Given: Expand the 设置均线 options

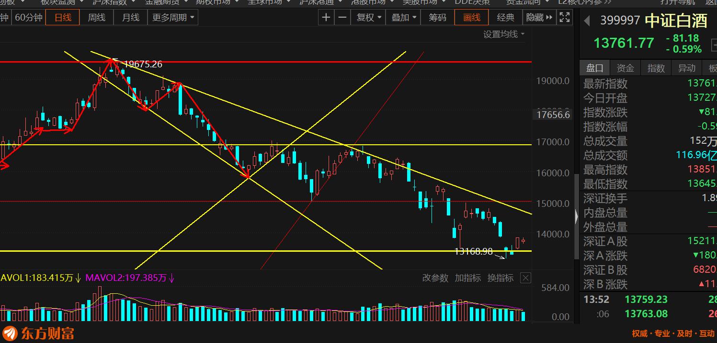Looking at the screenshot, I should coord(504,34).
